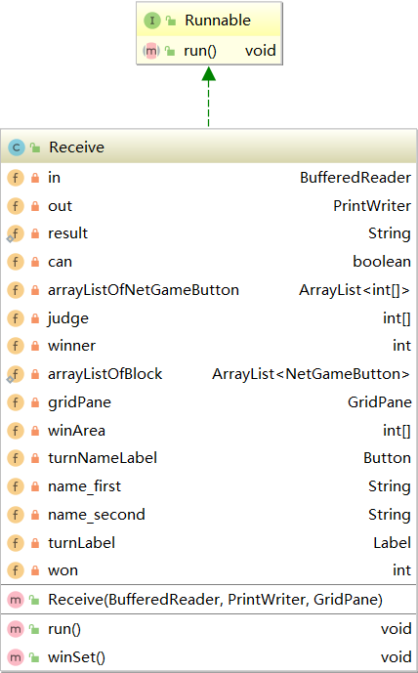The height and width of the screenshot is (673, 418).
Task: Click the private lock icon beside 'won'
Action: (x=35, y=570)
